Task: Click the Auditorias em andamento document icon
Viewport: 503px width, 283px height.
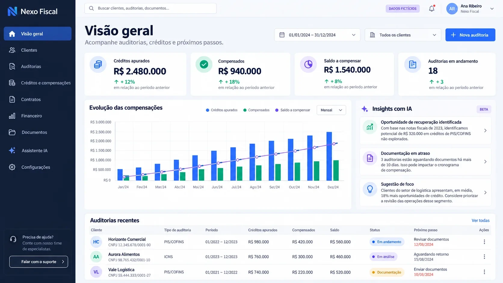Action: coord(412,64)
